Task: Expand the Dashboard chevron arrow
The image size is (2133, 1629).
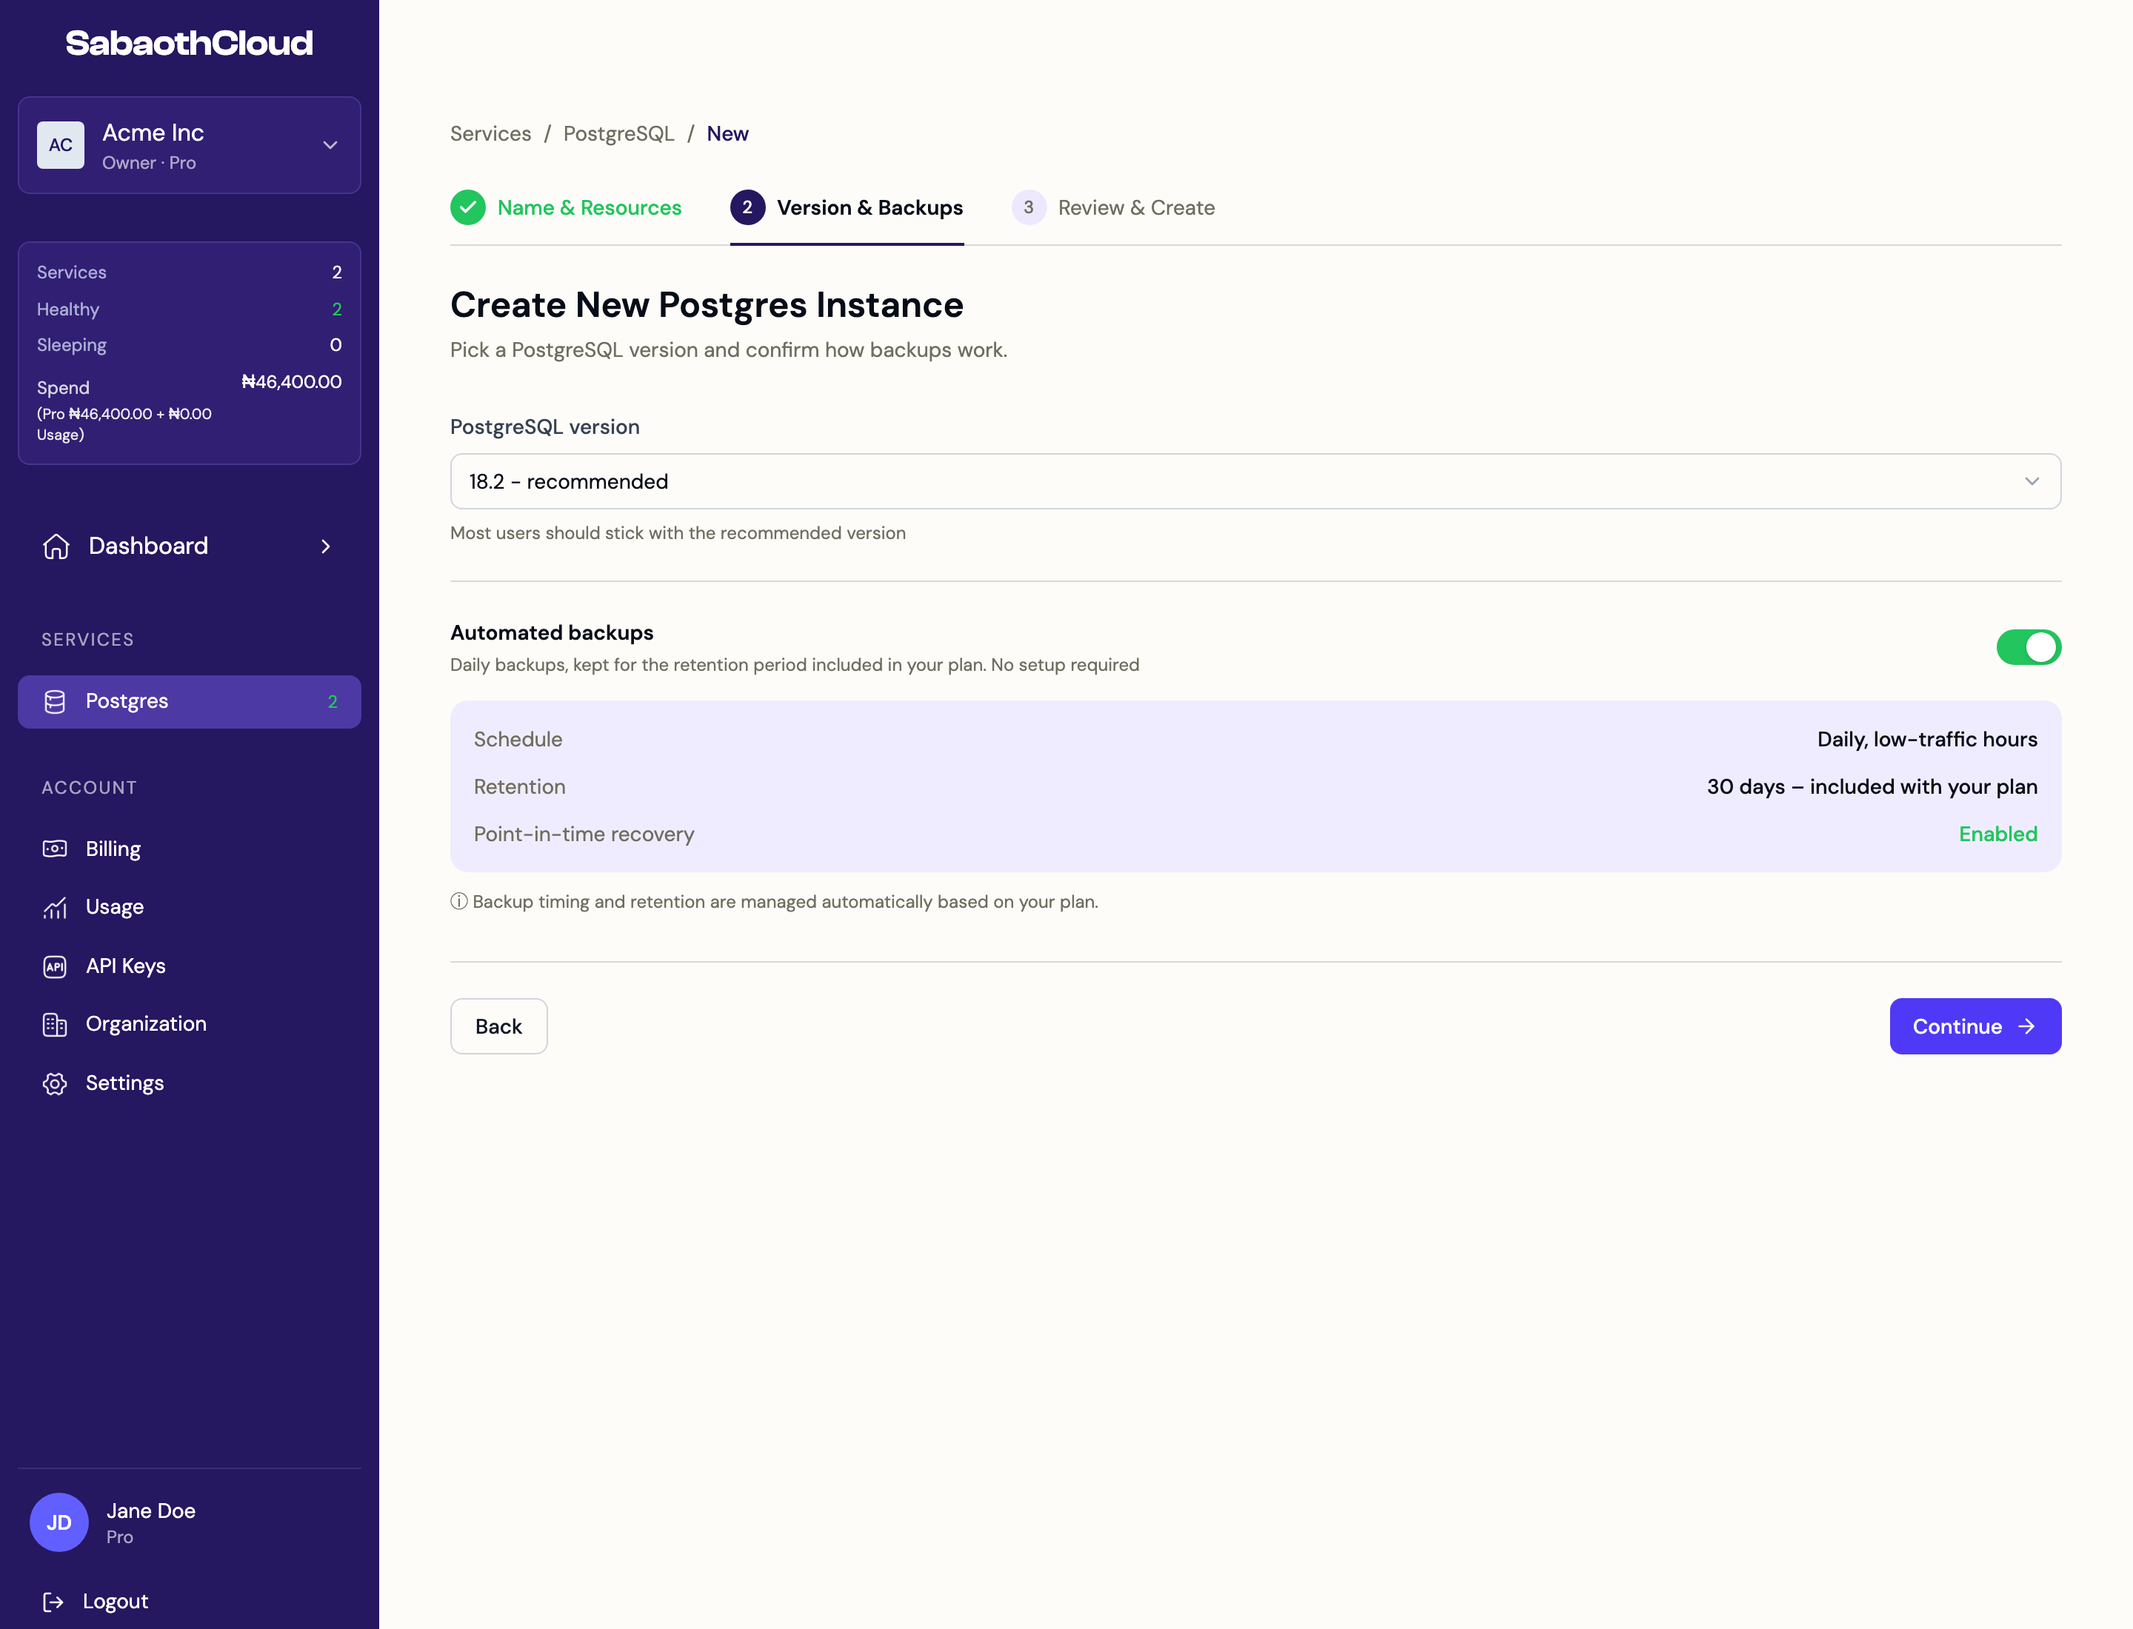Action: [326, 547]
